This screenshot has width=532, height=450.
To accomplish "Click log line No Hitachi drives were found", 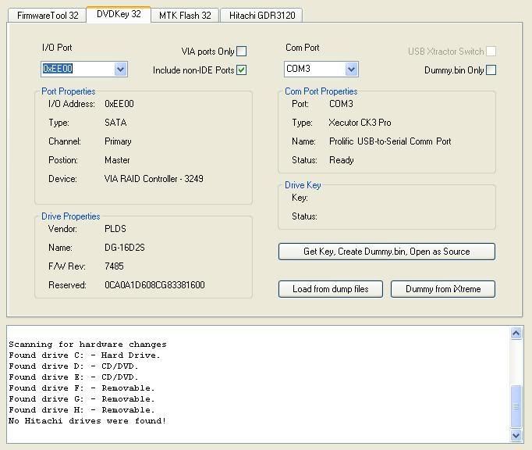I will (x=87, y=421).
